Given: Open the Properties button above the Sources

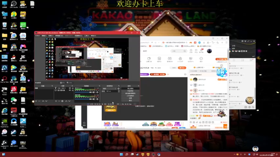Looking at the screenshot, I should (62, 83).
